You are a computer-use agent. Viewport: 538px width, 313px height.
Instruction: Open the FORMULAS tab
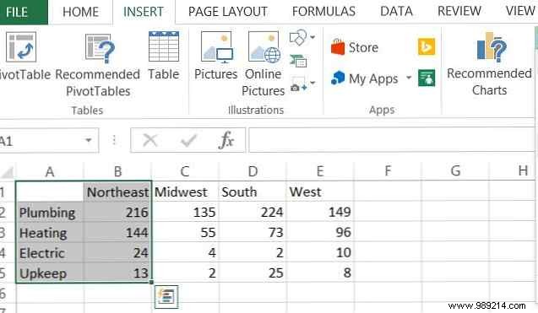pos(324,12)
